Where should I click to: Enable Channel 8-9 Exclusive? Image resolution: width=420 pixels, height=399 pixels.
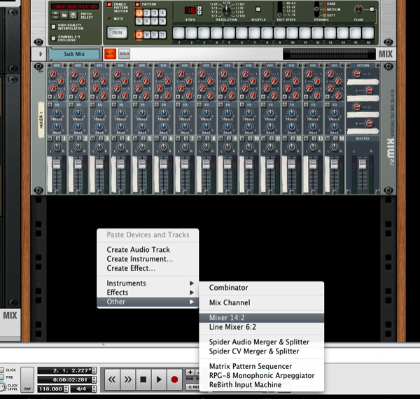point(54,38)
